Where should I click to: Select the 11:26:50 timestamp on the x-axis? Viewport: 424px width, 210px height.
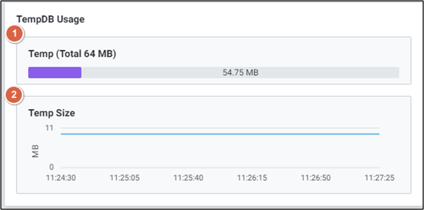coord(316,178)
